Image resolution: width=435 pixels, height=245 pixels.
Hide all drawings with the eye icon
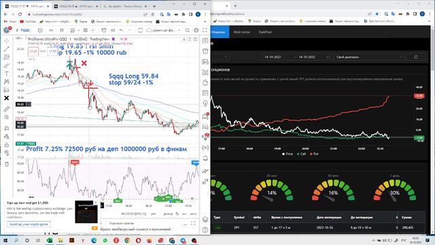point(7,152)
